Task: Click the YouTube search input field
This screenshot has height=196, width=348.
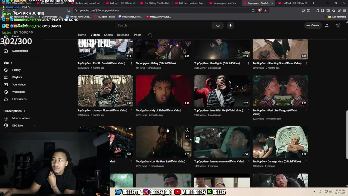Action: (164, 25)
